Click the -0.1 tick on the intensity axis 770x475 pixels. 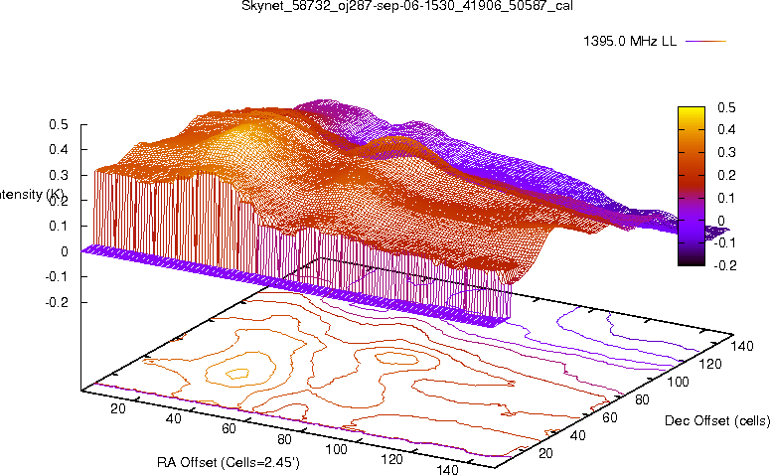pos(57,277)
